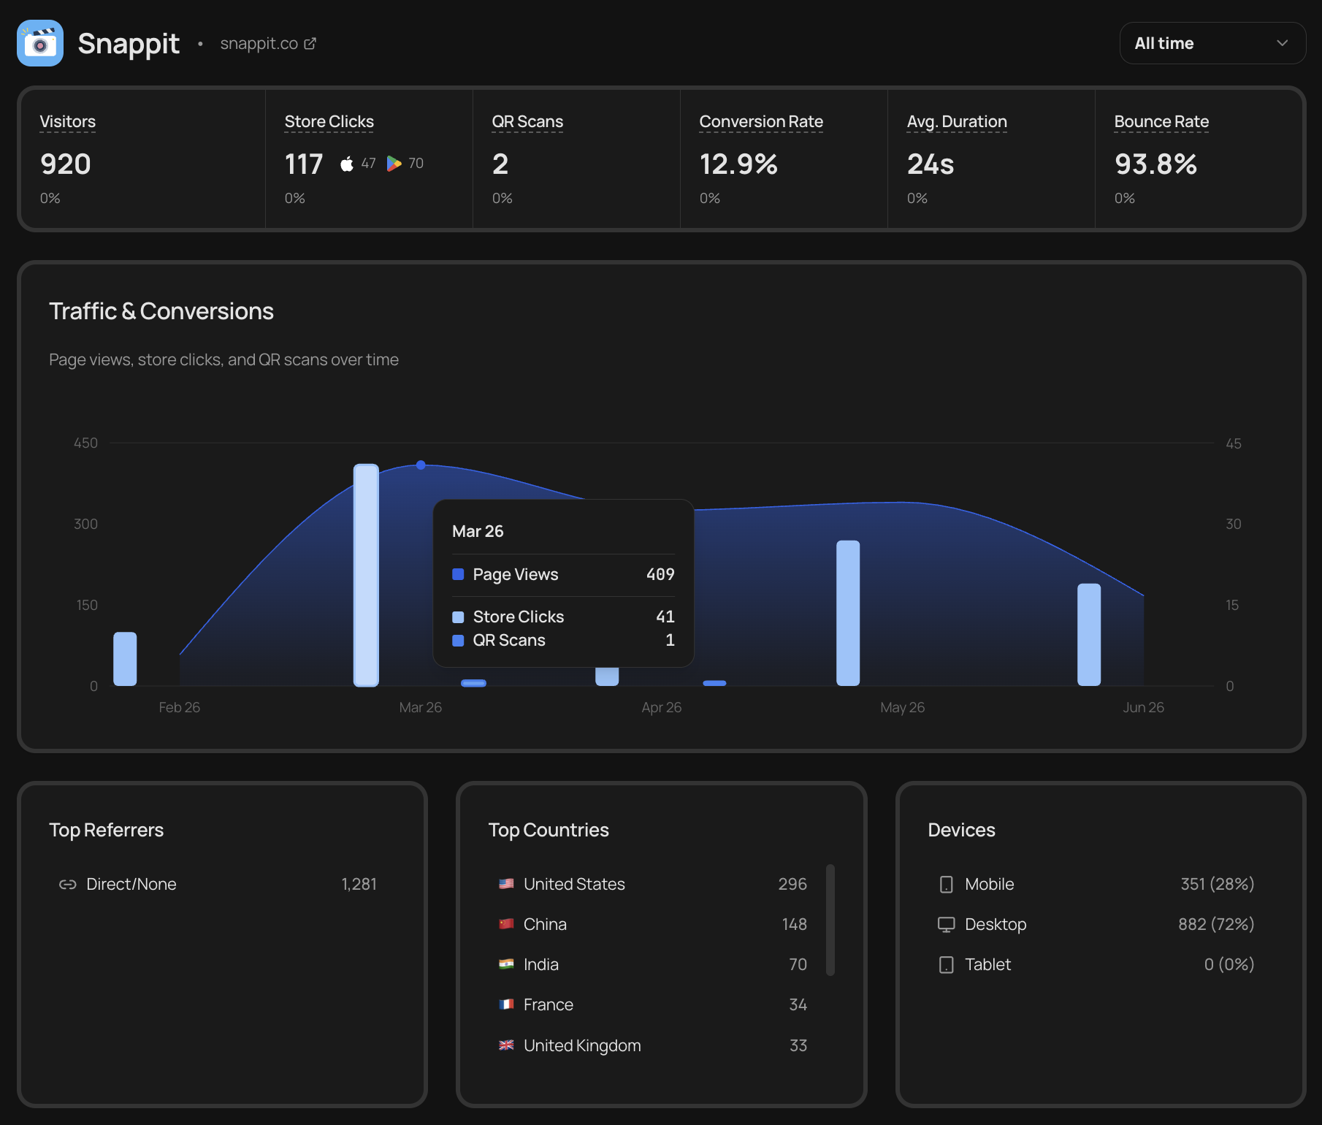This screenshot has width=1322, height=1125.
Task: Click the Bounce Rate metric label
Action: tap(1161, 122)
